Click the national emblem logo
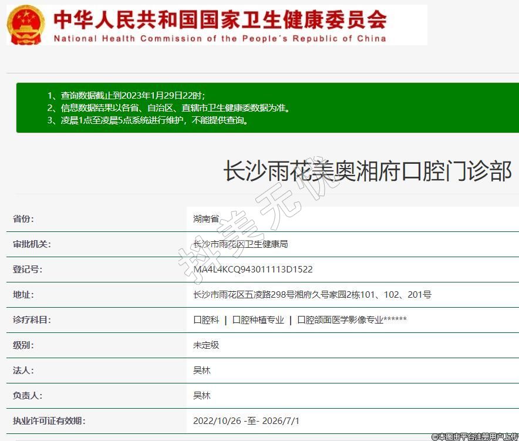Screen dimensions: 519x441 (25, 25)
